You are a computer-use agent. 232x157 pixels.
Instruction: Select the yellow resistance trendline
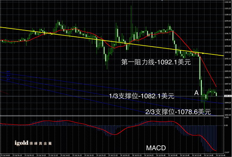pyautogui.click(x=112, y=41)
